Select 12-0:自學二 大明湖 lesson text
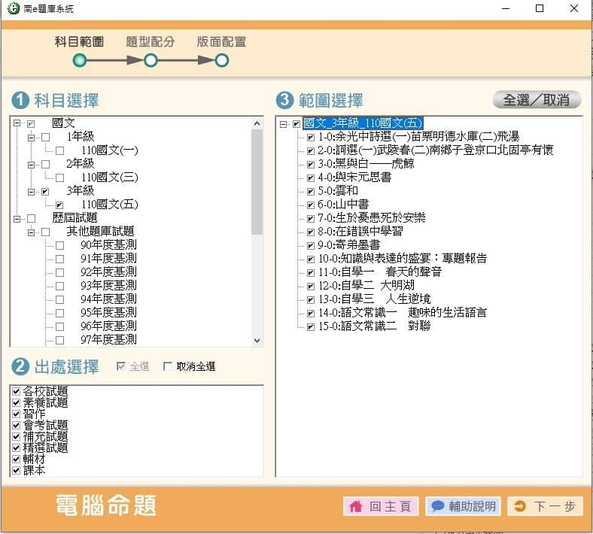The height and width of the screenshot is (534, 593). click(x=366, y=285)
